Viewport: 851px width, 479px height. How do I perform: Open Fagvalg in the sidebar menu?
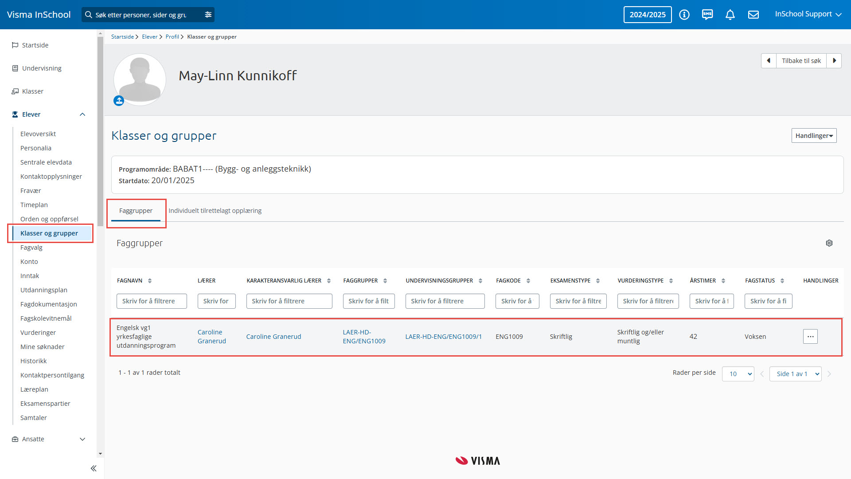click(31, 247)
